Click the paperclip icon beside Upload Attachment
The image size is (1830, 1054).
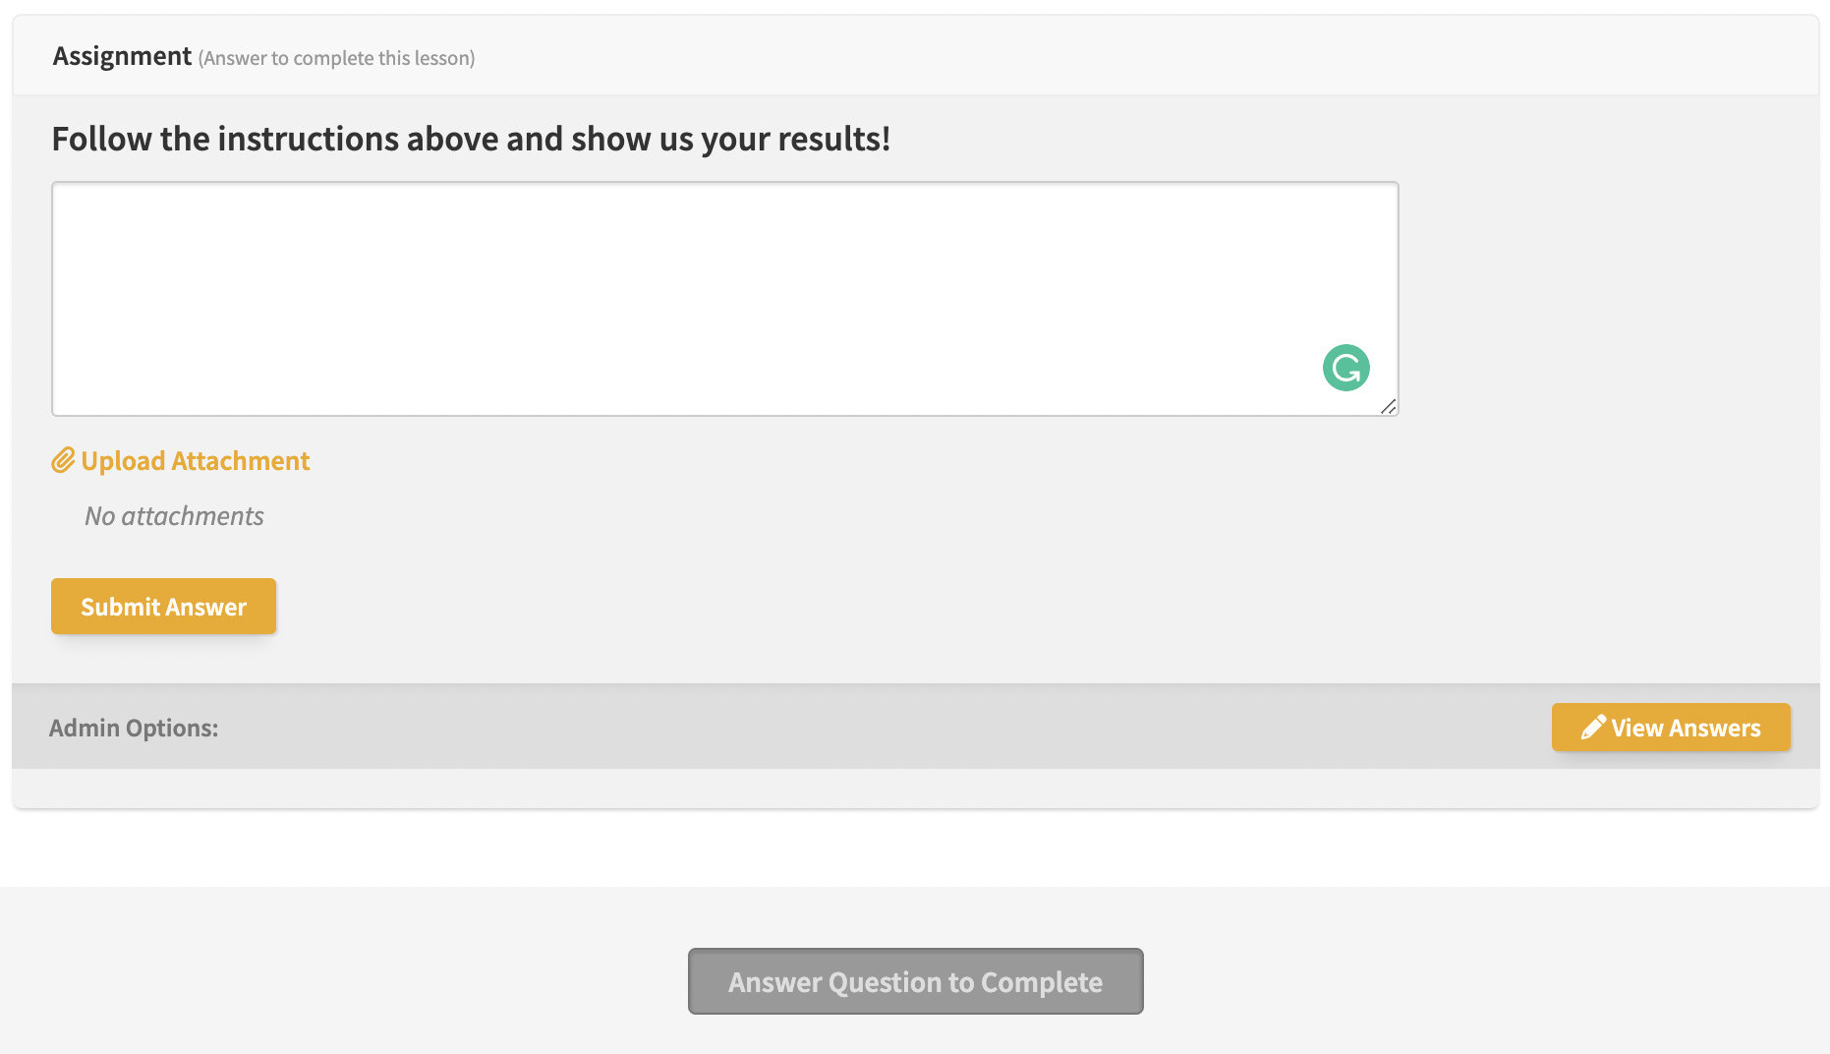click(63, 460)
